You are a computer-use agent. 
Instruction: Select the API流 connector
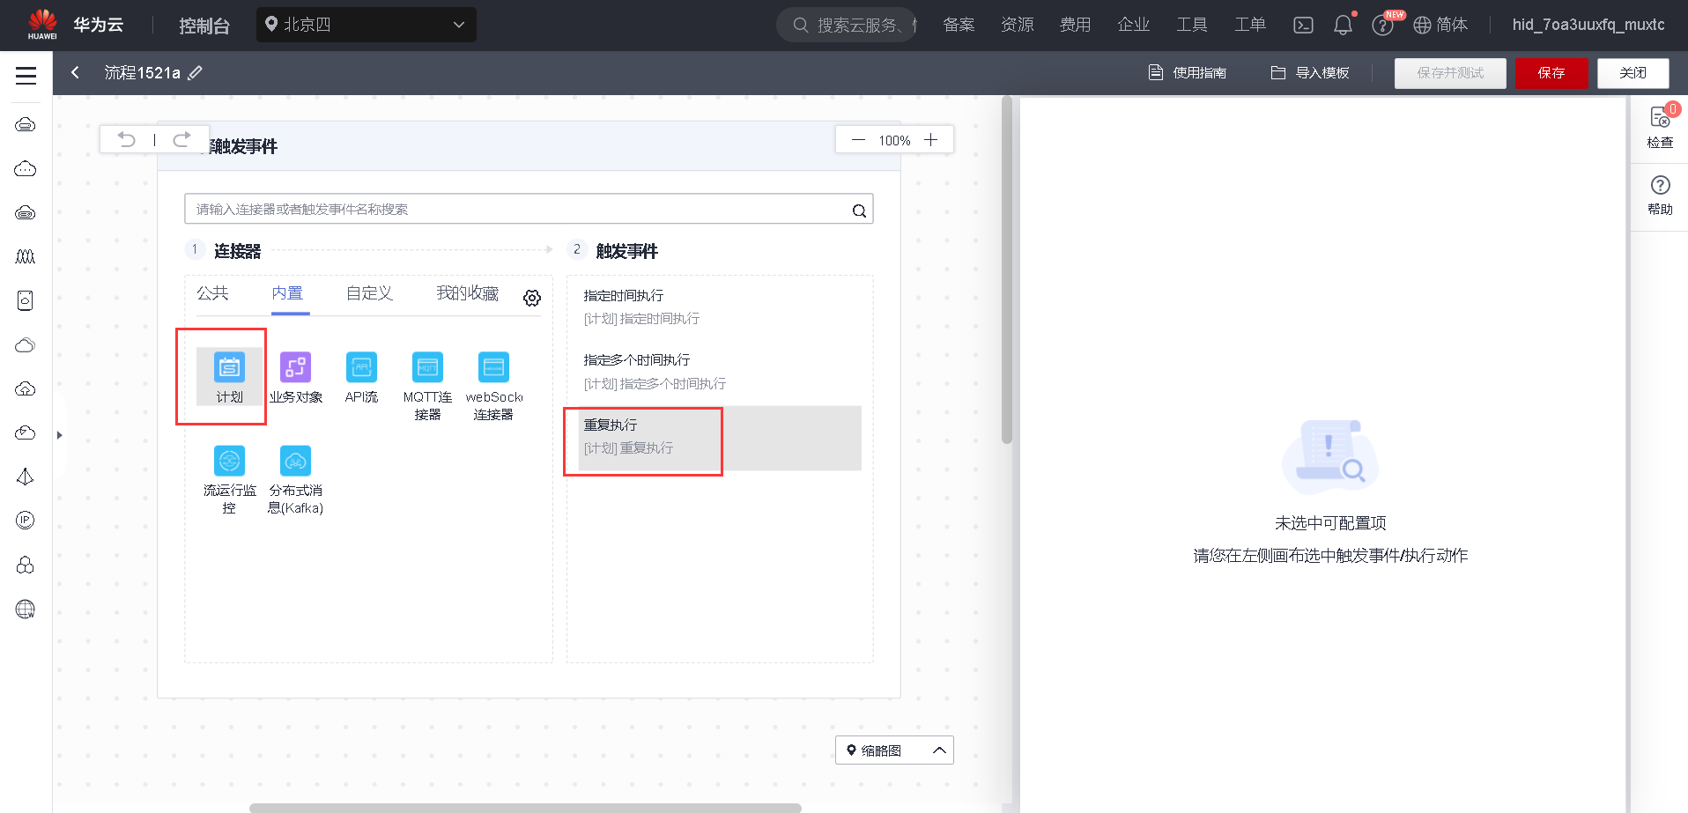point(361,377)
